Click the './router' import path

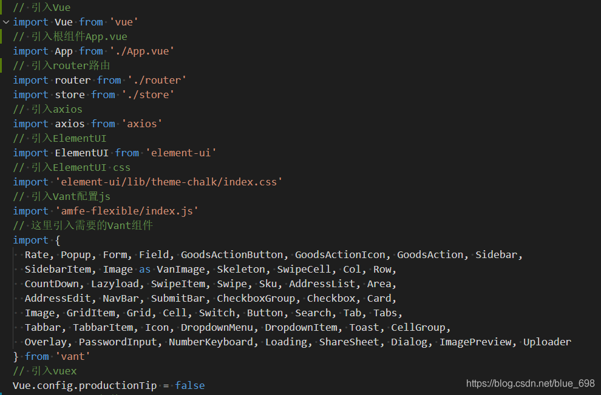pos(157,81)
